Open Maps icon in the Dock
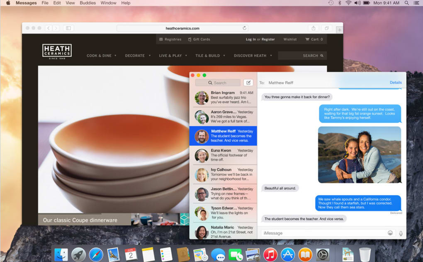Screen dimensions: 423x262 [200, 255]
